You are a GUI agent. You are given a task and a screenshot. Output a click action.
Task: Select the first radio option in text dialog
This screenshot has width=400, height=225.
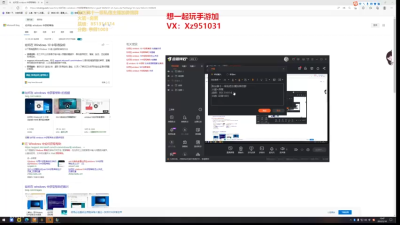tap(211, 74)
